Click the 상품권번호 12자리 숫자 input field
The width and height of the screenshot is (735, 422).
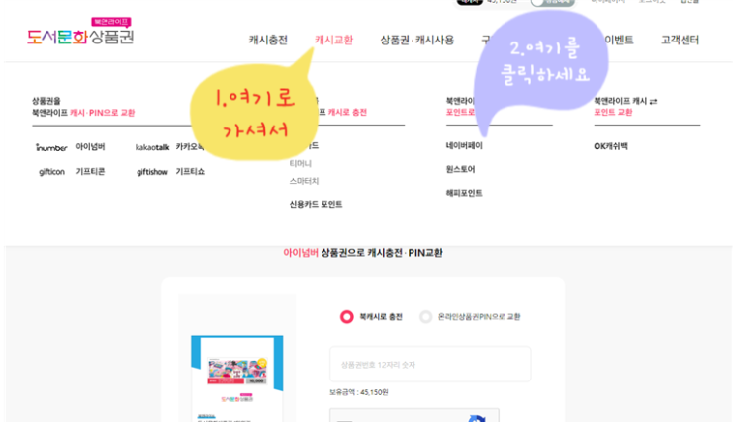pyautogui.click(x=430, y=365)
